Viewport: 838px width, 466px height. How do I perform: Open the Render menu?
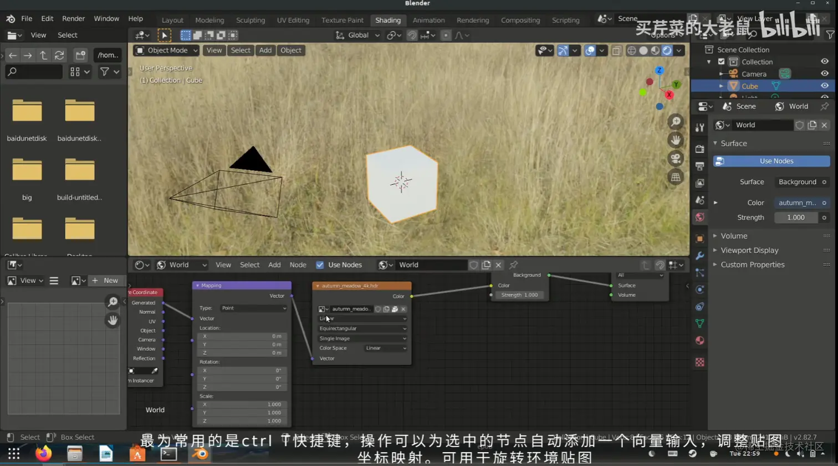pos(73,19)
